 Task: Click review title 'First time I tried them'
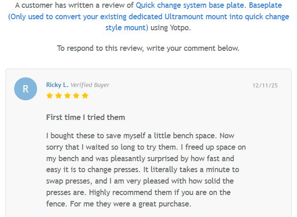[86, 117]
